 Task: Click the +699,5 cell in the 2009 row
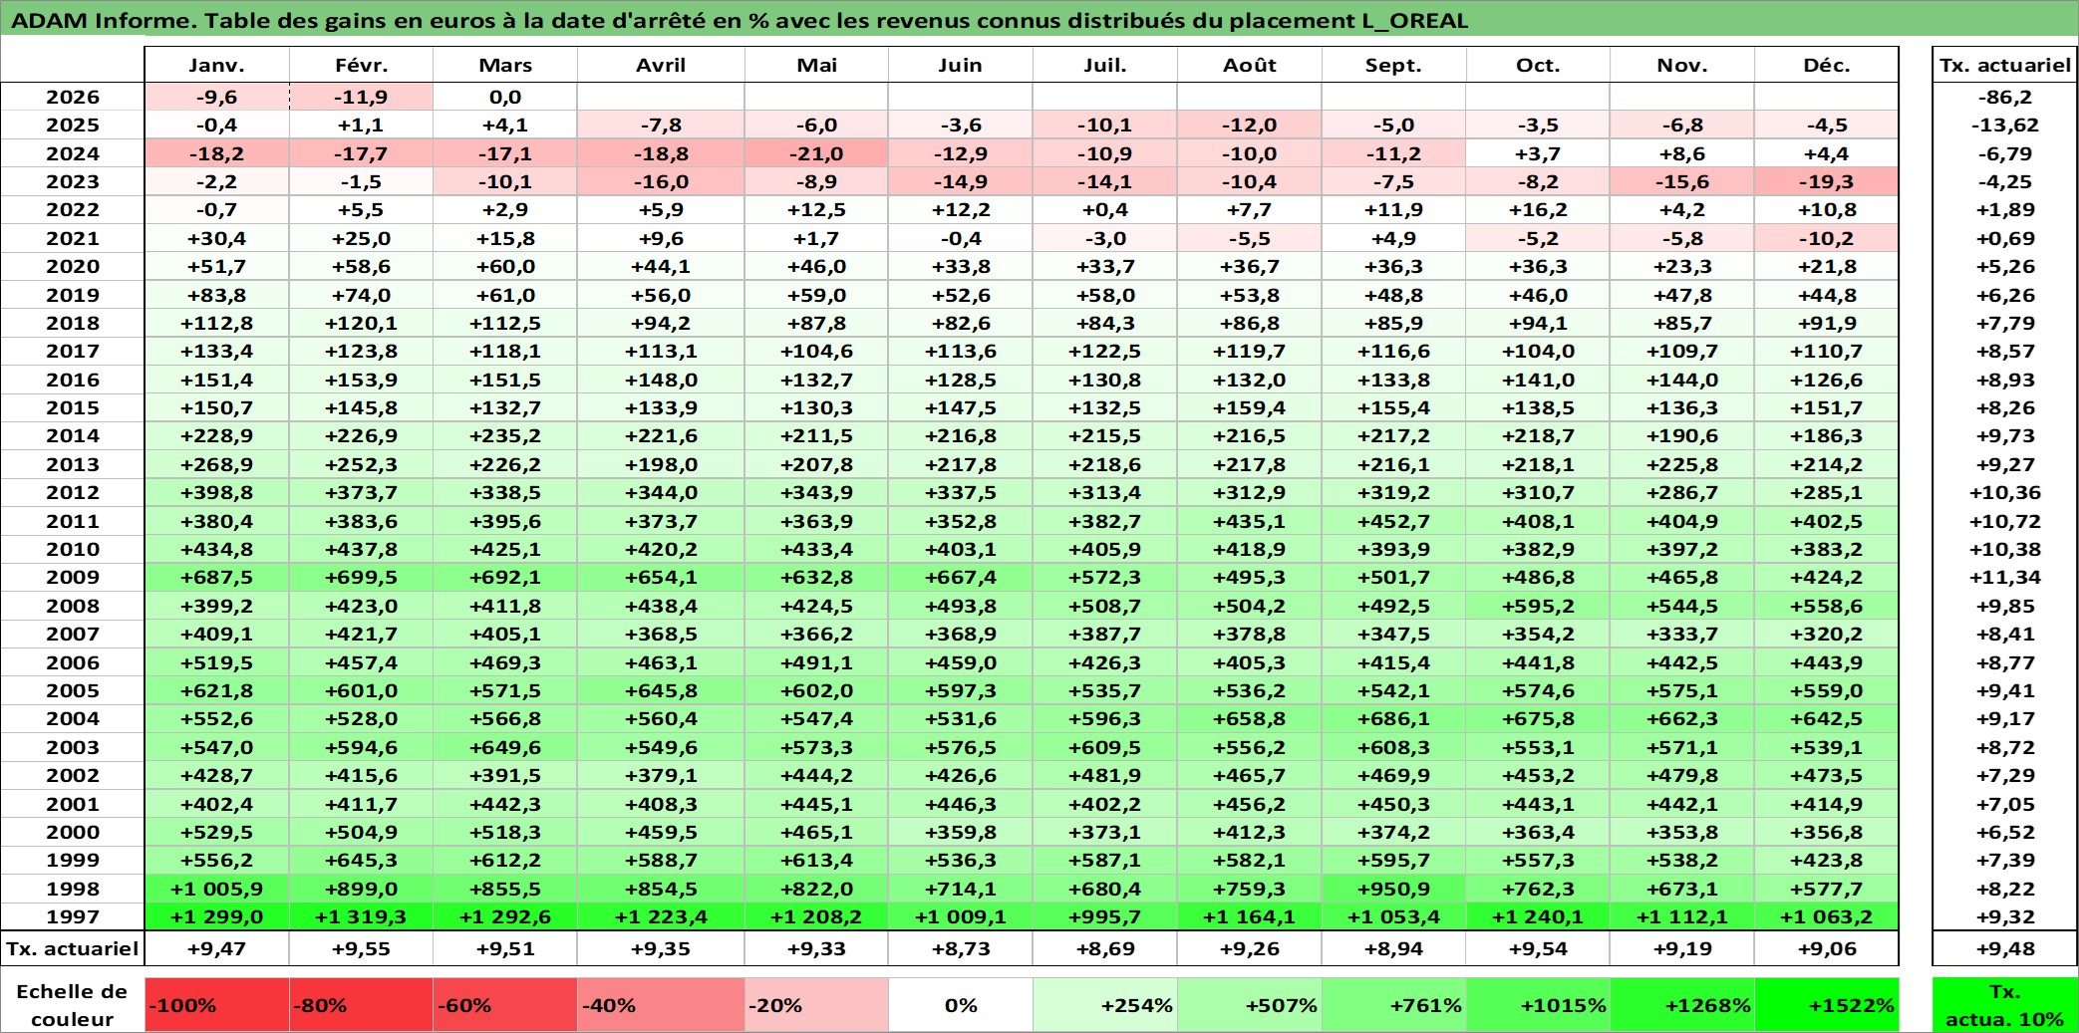pyautogui.click(x=361, y=577)
